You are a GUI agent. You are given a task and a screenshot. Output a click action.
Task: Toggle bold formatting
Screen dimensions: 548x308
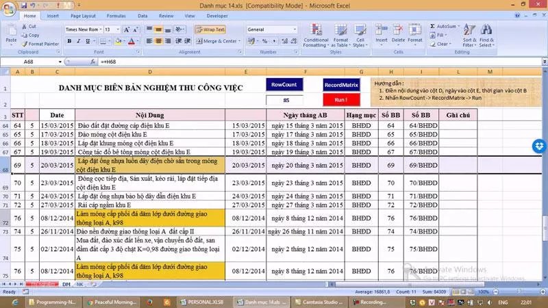[69, 41]
